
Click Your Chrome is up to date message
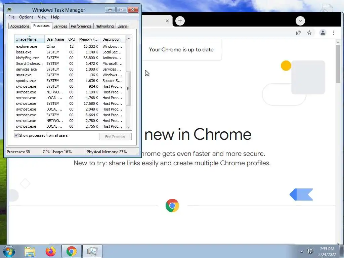pos(181,50)
